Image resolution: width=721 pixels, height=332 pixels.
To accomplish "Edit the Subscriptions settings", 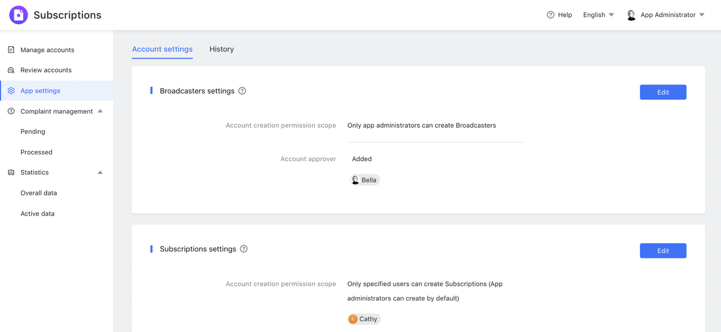I will [x=662, y=251].
